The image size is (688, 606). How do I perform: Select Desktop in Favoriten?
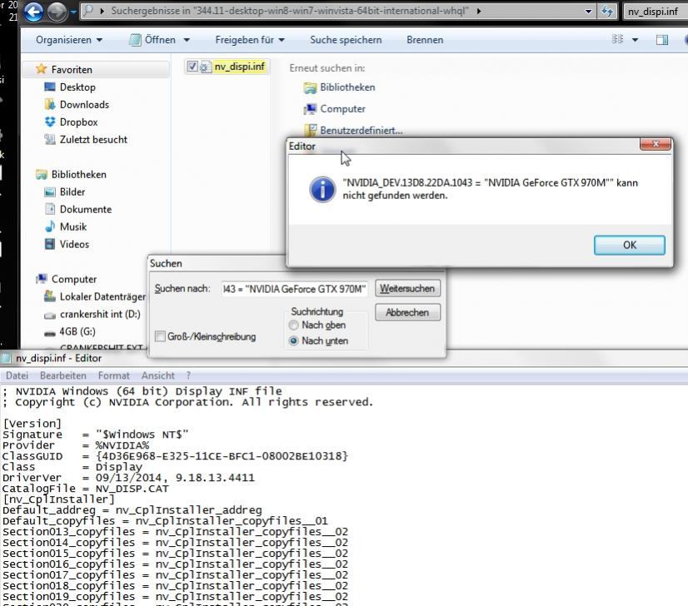point(77,87)
